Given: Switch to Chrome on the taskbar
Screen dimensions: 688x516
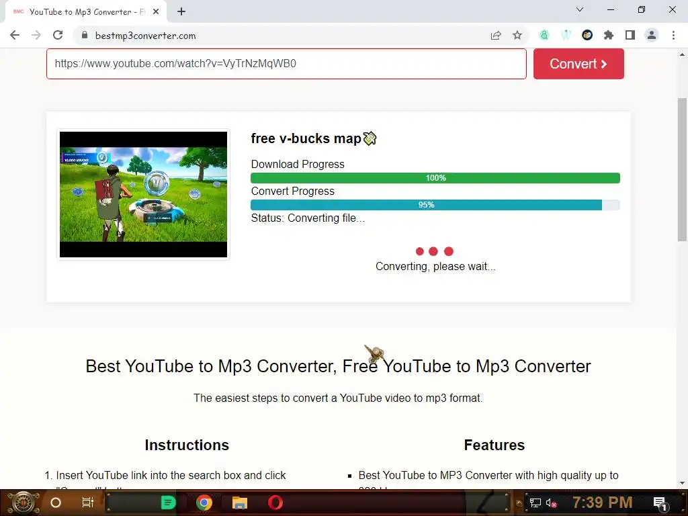Looking at the screenshot, I should point(204,503).
